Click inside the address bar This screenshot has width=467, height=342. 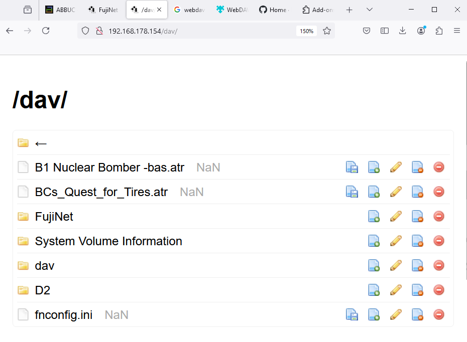tap(201, 31)
